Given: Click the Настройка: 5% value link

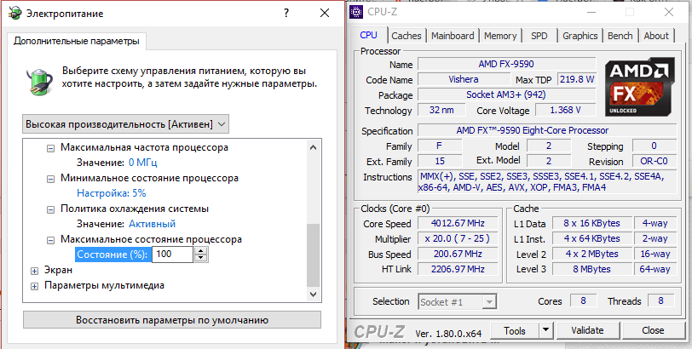Looking at the screenshot, I should tap(111, 193).
